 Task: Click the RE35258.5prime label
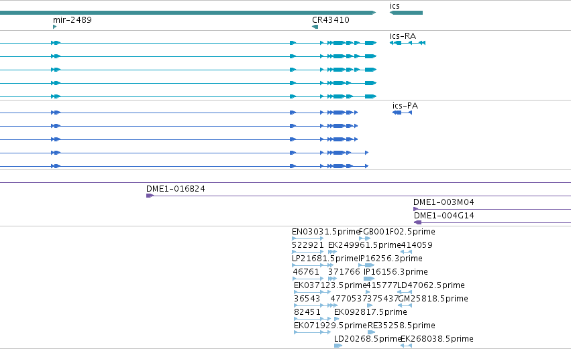pyautogui.click(x=401, y=326)
